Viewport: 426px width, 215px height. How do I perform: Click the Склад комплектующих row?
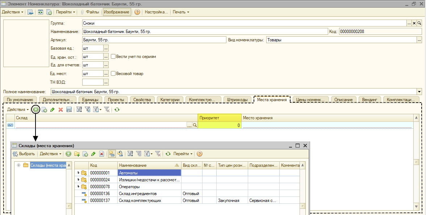click(187, 200)
